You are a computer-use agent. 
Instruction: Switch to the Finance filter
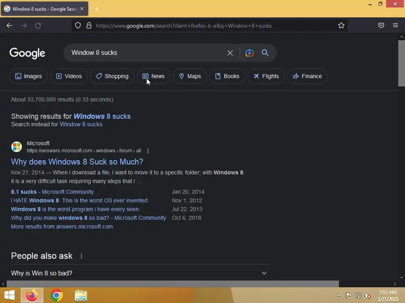308,76
